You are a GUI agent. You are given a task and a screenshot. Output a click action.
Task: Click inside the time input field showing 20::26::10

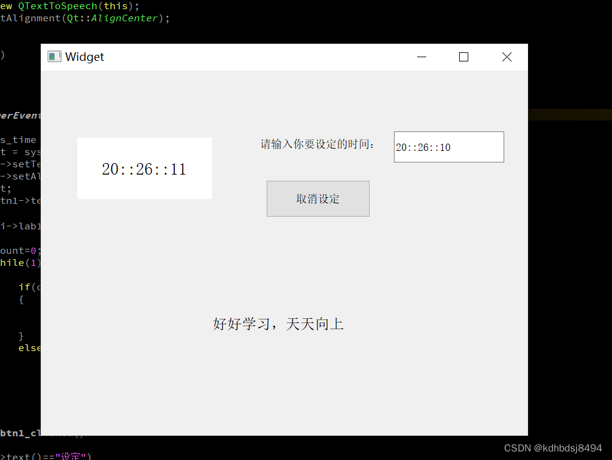(x=449, y=147)
